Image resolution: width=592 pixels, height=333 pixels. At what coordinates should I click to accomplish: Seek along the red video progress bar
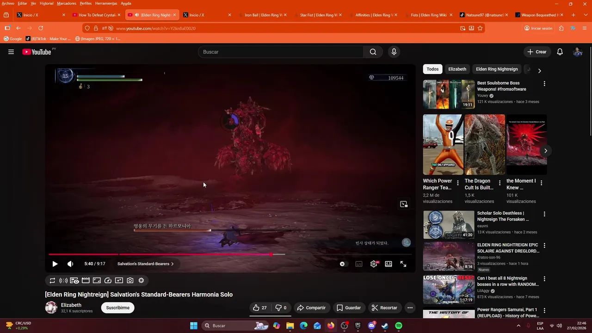[230, 254]
